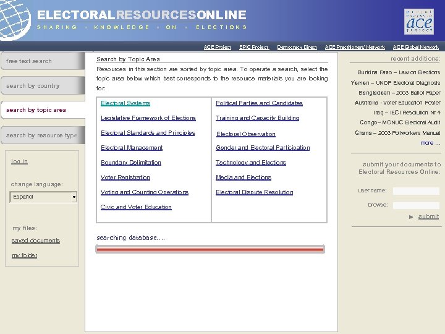Open the Electoral Observation topic
Viewport: 445px width, 334px height.
246,134
